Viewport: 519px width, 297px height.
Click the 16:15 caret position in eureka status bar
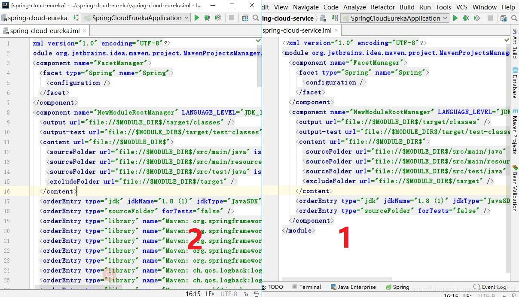[x=193, y=294]
